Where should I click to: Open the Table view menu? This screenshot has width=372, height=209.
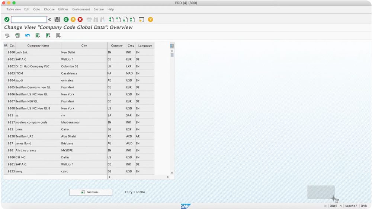tap(13, 9)
